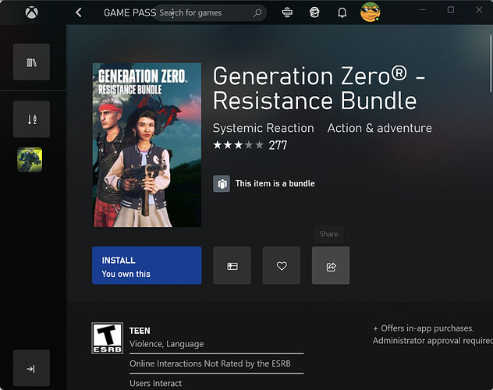Maximize the Xbox app window
The height and width of the screenshot is (390, 493).
coord(451,9)
